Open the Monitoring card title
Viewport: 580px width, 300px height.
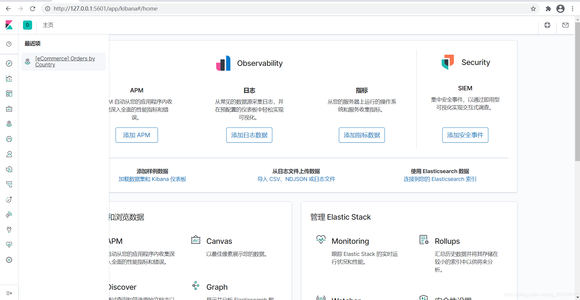tap(350, 241)
